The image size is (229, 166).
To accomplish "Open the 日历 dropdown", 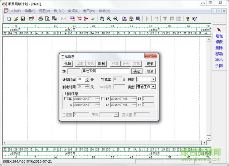I will (153, 79).
